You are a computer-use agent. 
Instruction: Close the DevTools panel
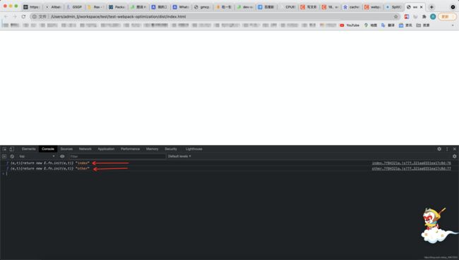pyautogui.click(x=455, y=149)
